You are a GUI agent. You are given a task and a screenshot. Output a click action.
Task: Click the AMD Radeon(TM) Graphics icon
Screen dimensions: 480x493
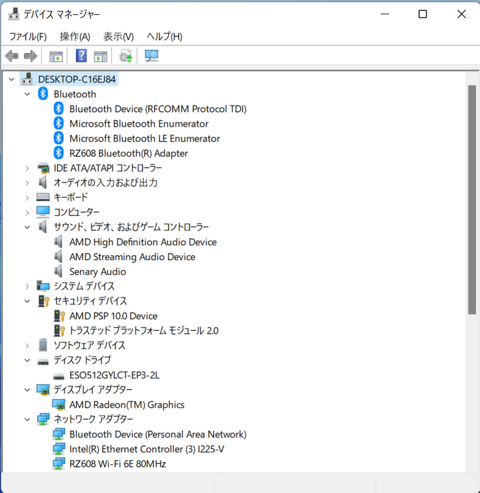(x=59, y=405)
